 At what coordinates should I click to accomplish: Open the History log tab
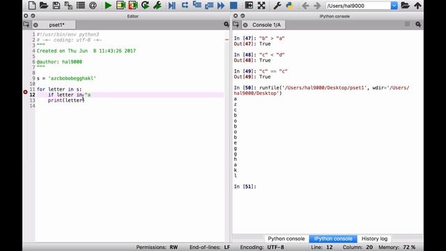point(374,238)
